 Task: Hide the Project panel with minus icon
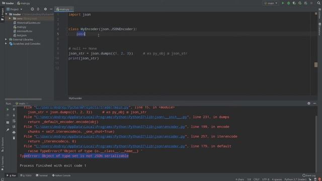pyautogui.click(x=51, y=9)
